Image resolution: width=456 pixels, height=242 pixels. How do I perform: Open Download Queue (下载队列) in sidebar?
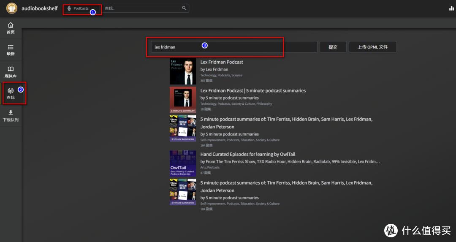click(11, 116)
